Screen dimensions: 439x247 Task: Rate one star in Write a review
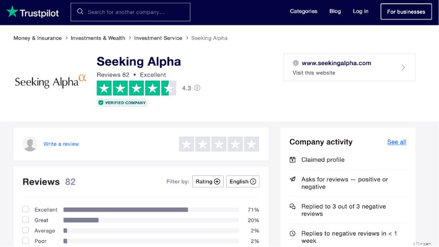coord(186,144)
